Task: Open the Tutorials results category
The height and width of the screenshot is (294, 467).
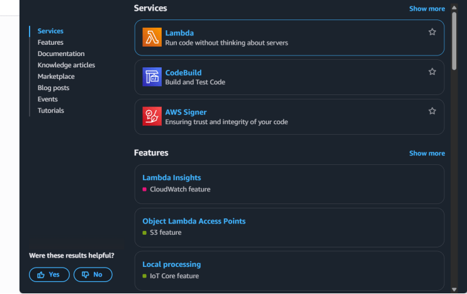Action: point(50,110)
